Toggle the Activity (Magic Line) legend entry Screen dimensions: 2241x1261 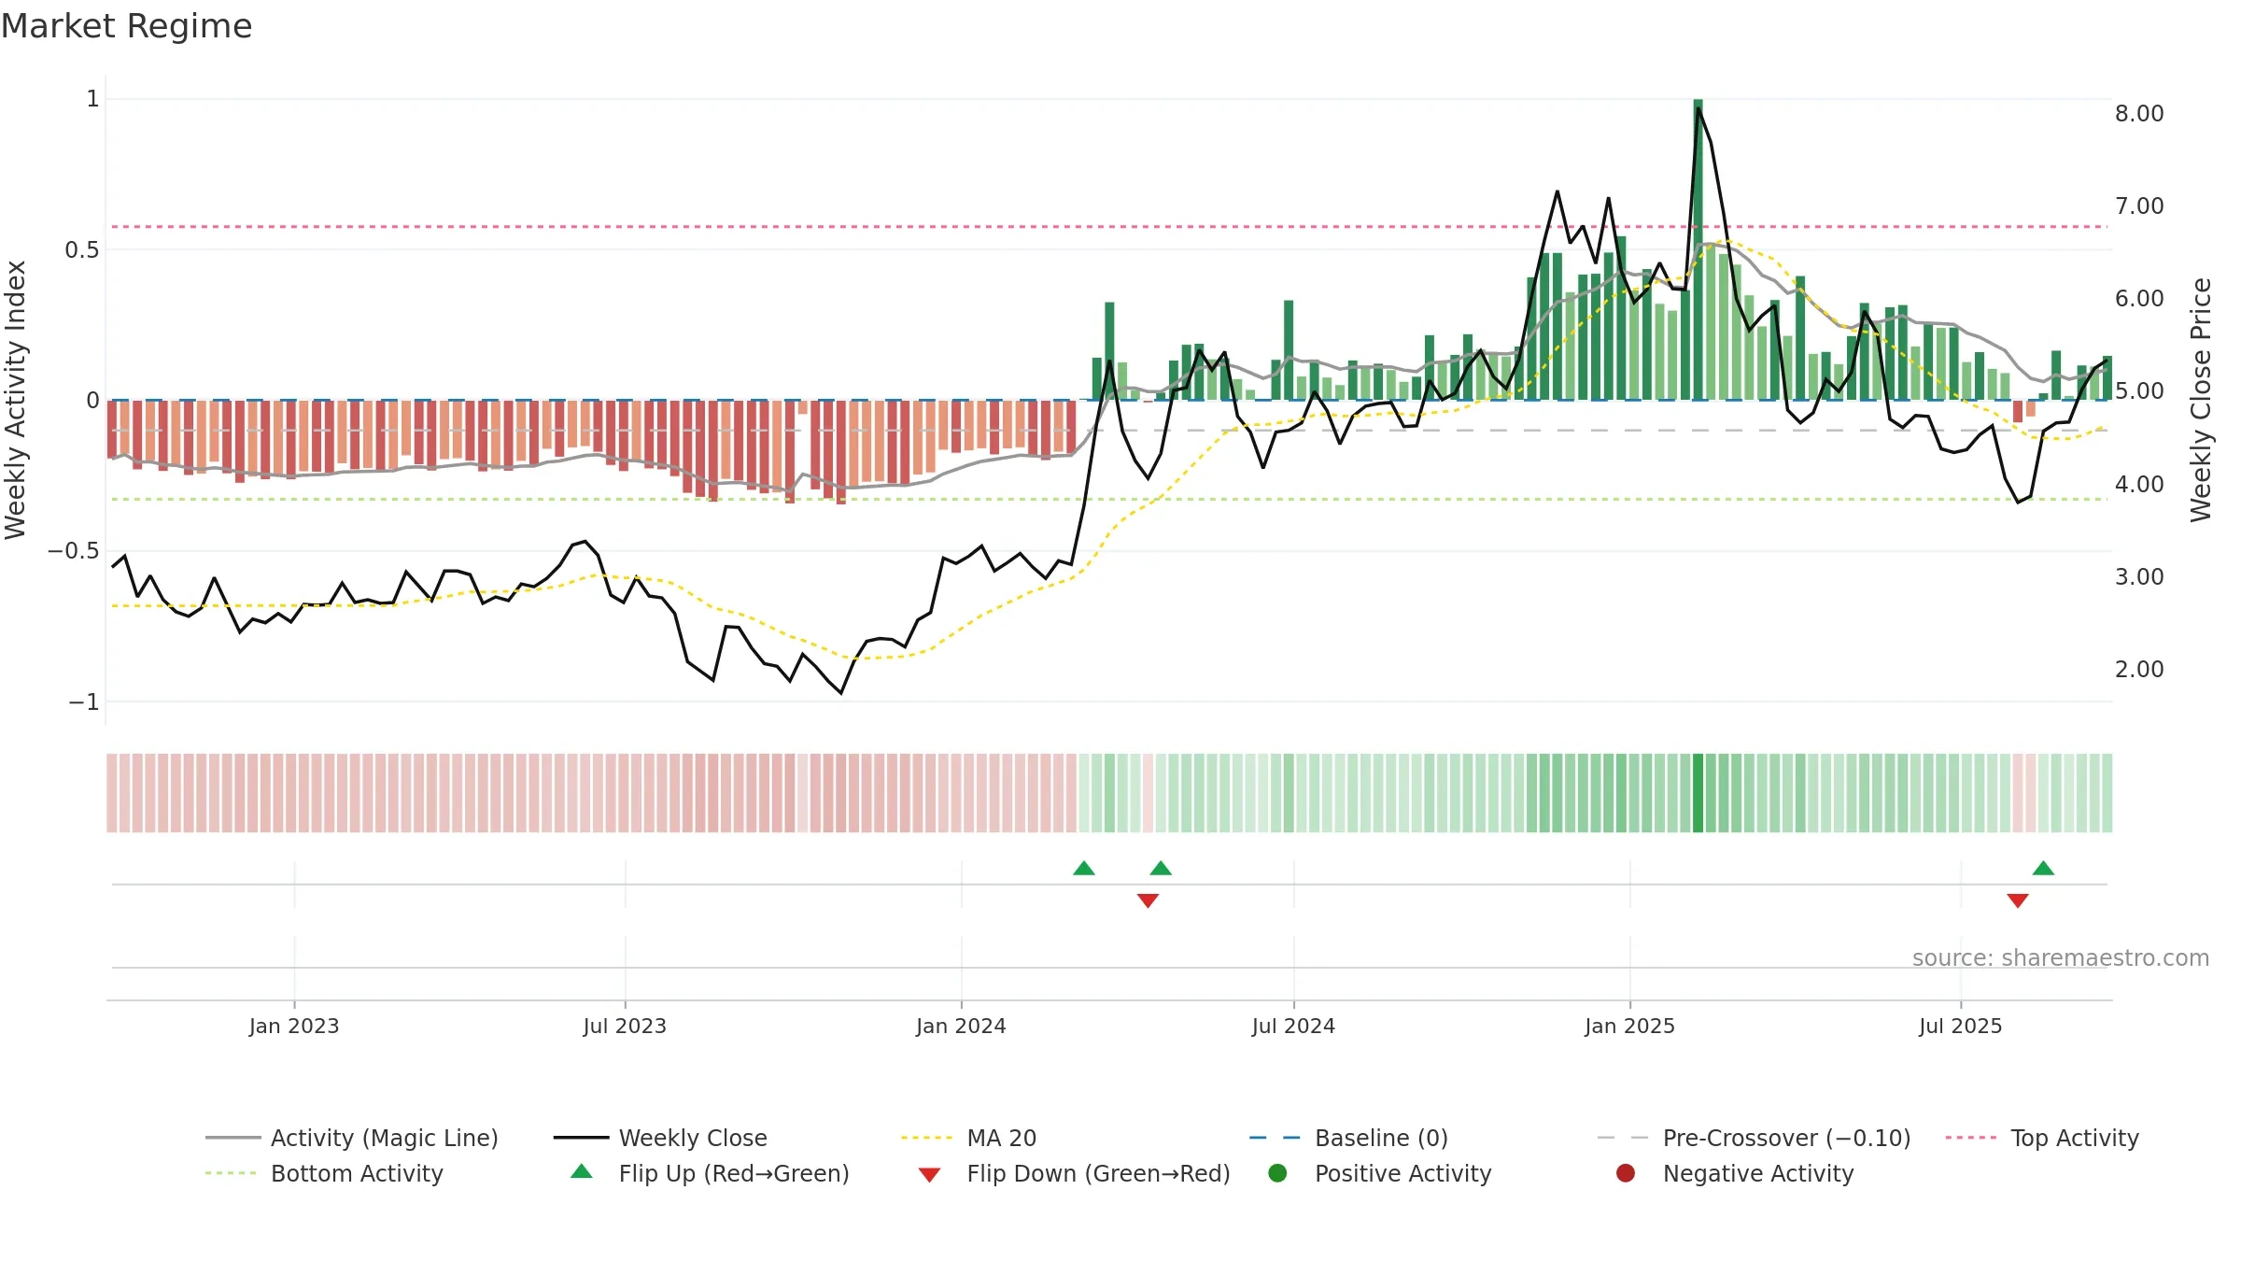pos(352,1138)
